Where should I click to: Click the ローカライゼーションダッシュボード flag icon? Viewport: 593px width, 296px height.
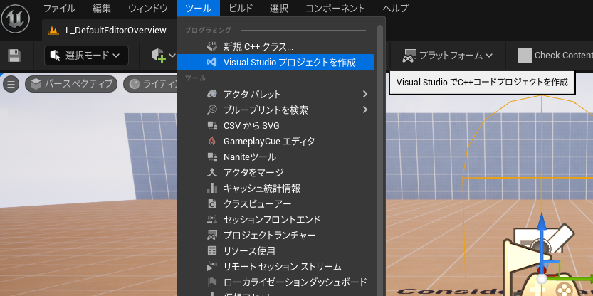(x=212, y=282)
